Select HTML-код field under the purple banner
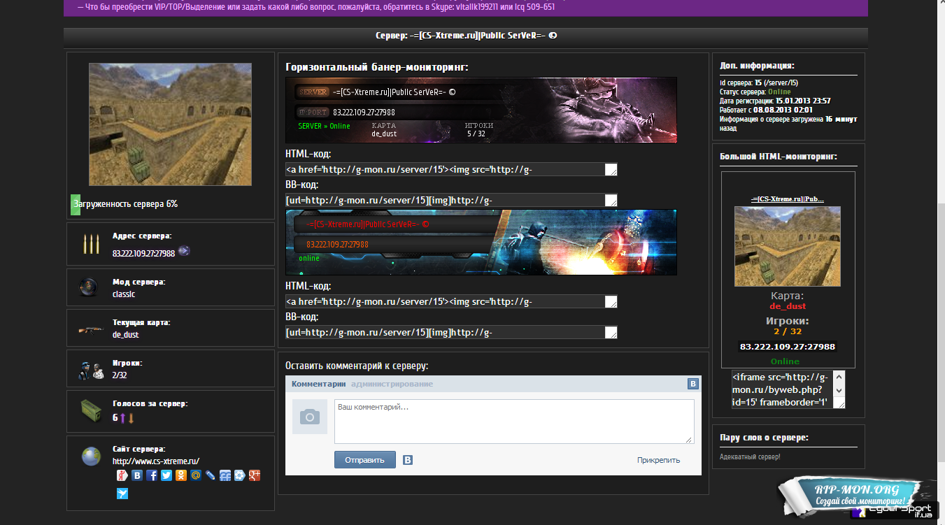 pyautogui.click(x=451, y=169)
